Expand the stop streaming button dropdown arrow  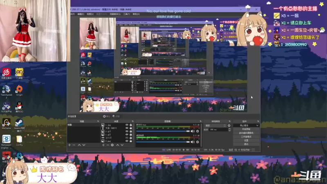tap(258, 126)
